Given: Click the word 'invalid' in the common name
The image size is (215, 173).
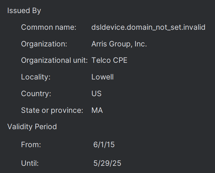Looking at the screenshot, I should tap(194, 27).
